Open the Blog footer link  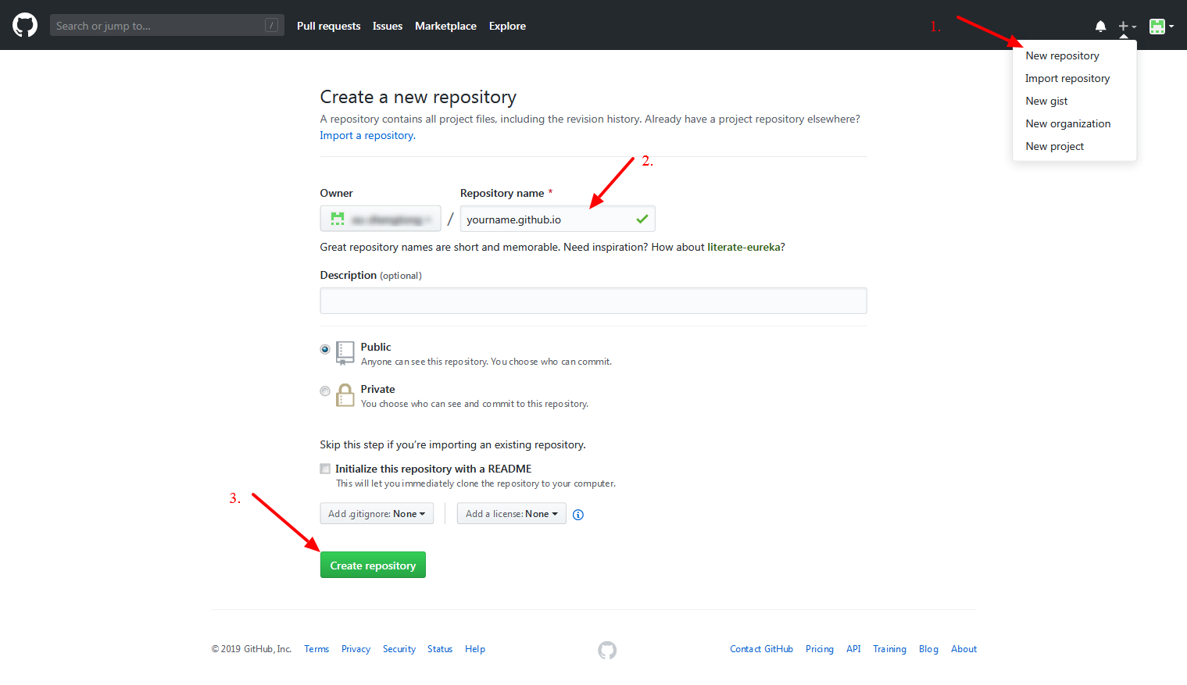coord(928,649)
